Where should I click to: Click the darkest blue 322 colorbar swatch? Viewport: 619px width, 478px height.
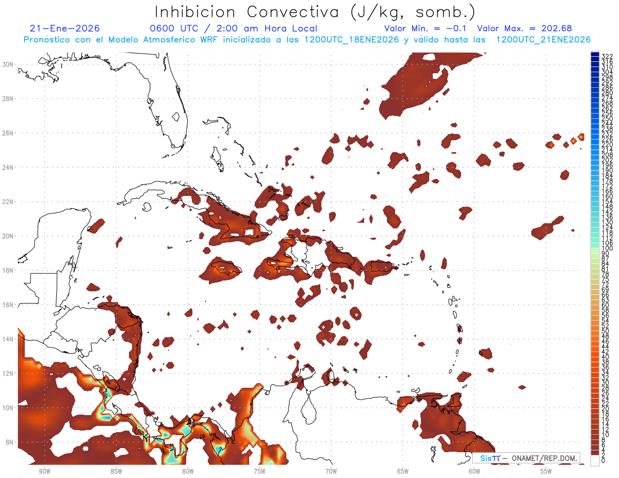point(595,54)
